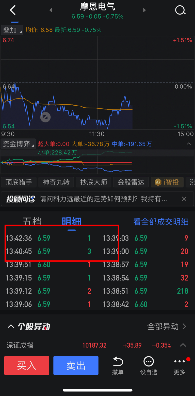Tap the 投顾问诊 question text

point(104,199)
